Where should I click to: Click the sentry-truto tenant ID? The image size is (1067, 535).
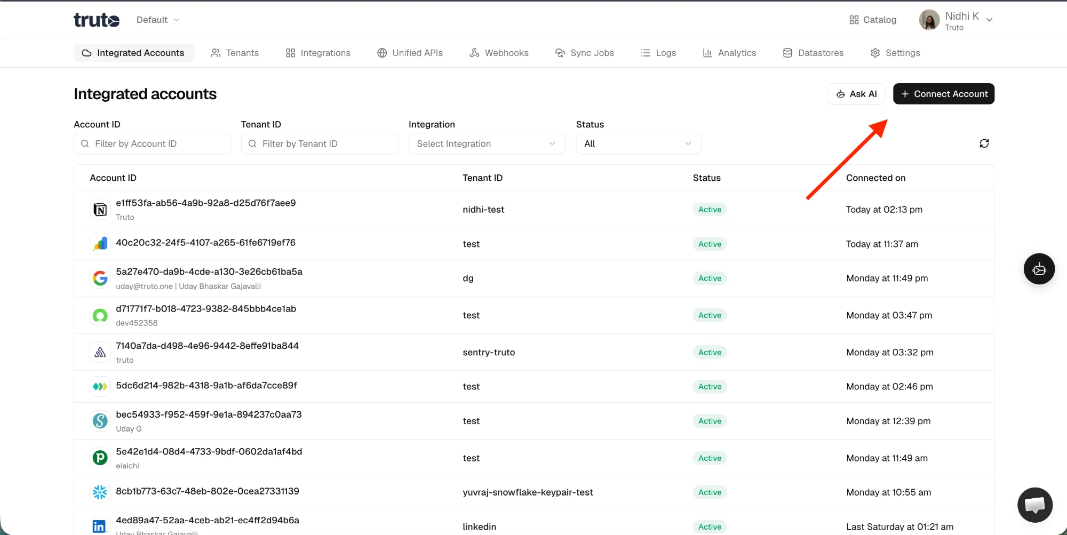tap(489, 352)
